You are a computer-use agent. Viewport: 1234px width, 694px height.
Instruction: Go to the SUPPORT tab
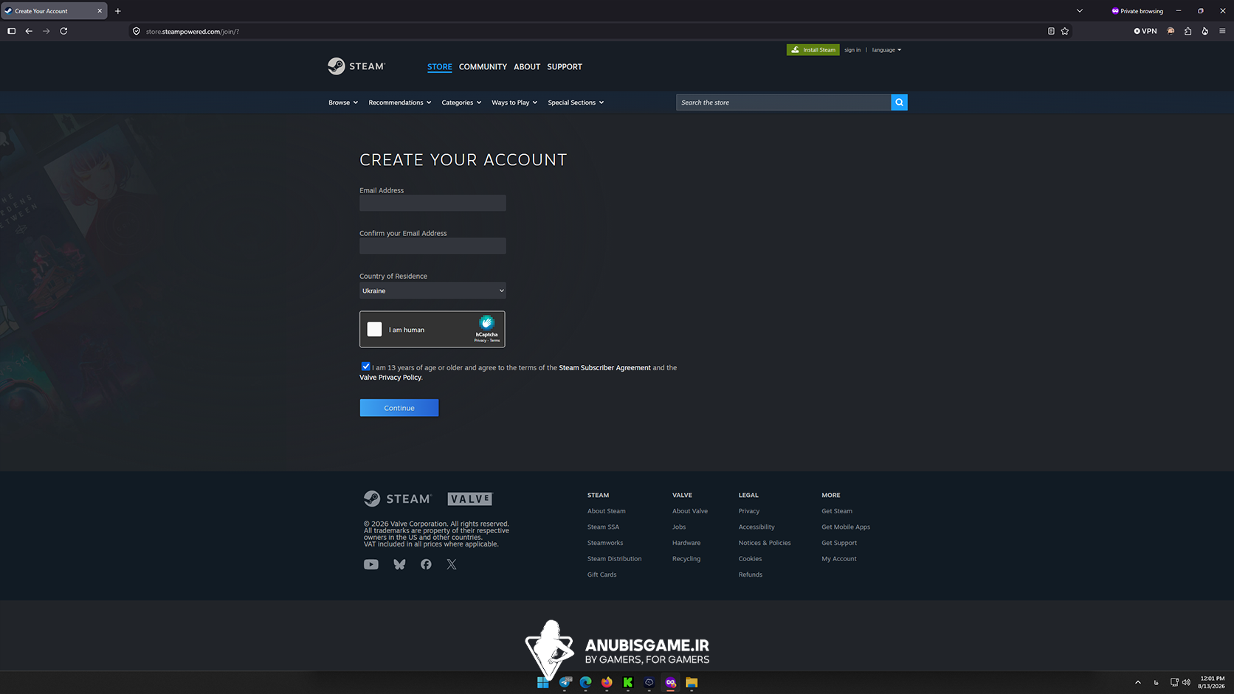pos(565,67)
